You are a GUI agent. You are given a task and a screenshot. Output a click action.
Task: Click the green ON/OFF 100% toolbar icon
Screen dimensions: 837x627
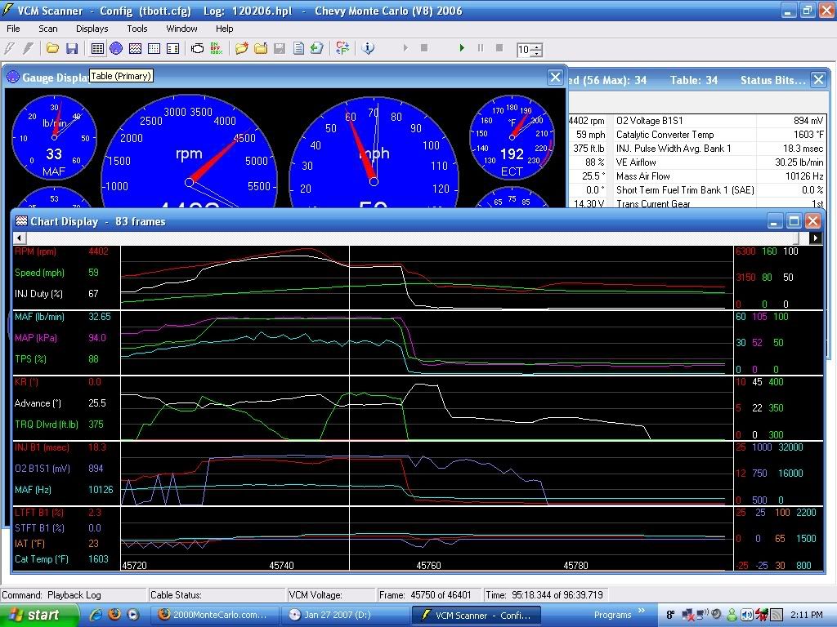click(216, 49)
